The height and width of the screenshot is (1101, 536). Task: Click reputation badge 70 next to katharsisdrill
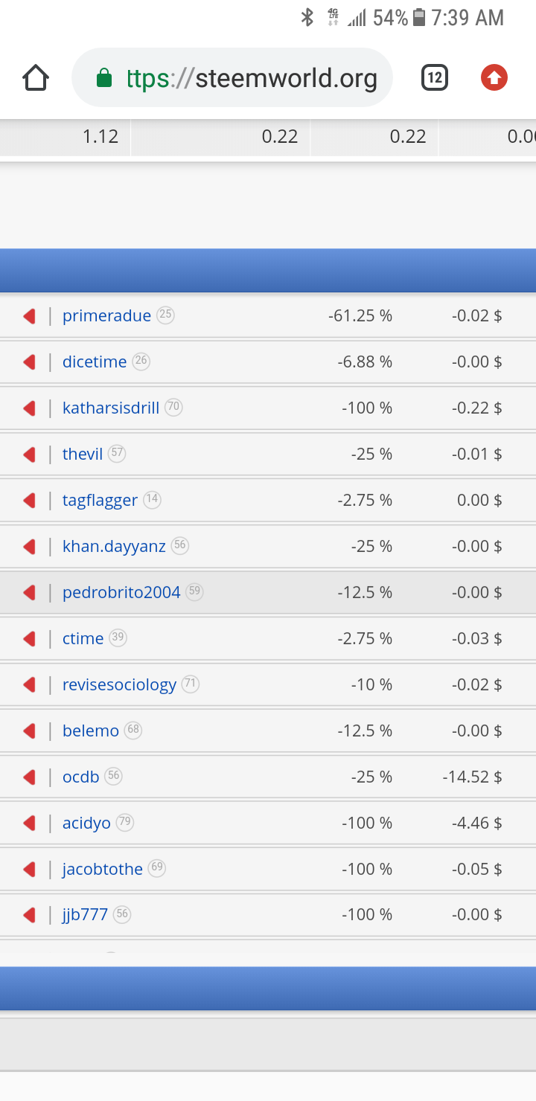(173, 407)
